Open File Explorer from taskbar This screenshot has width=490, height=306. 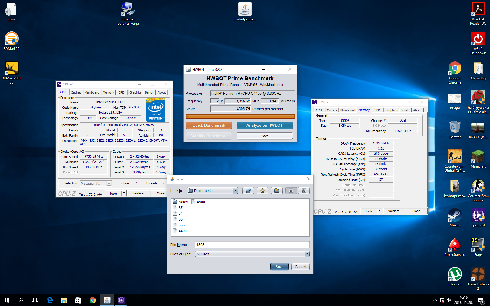64,300
